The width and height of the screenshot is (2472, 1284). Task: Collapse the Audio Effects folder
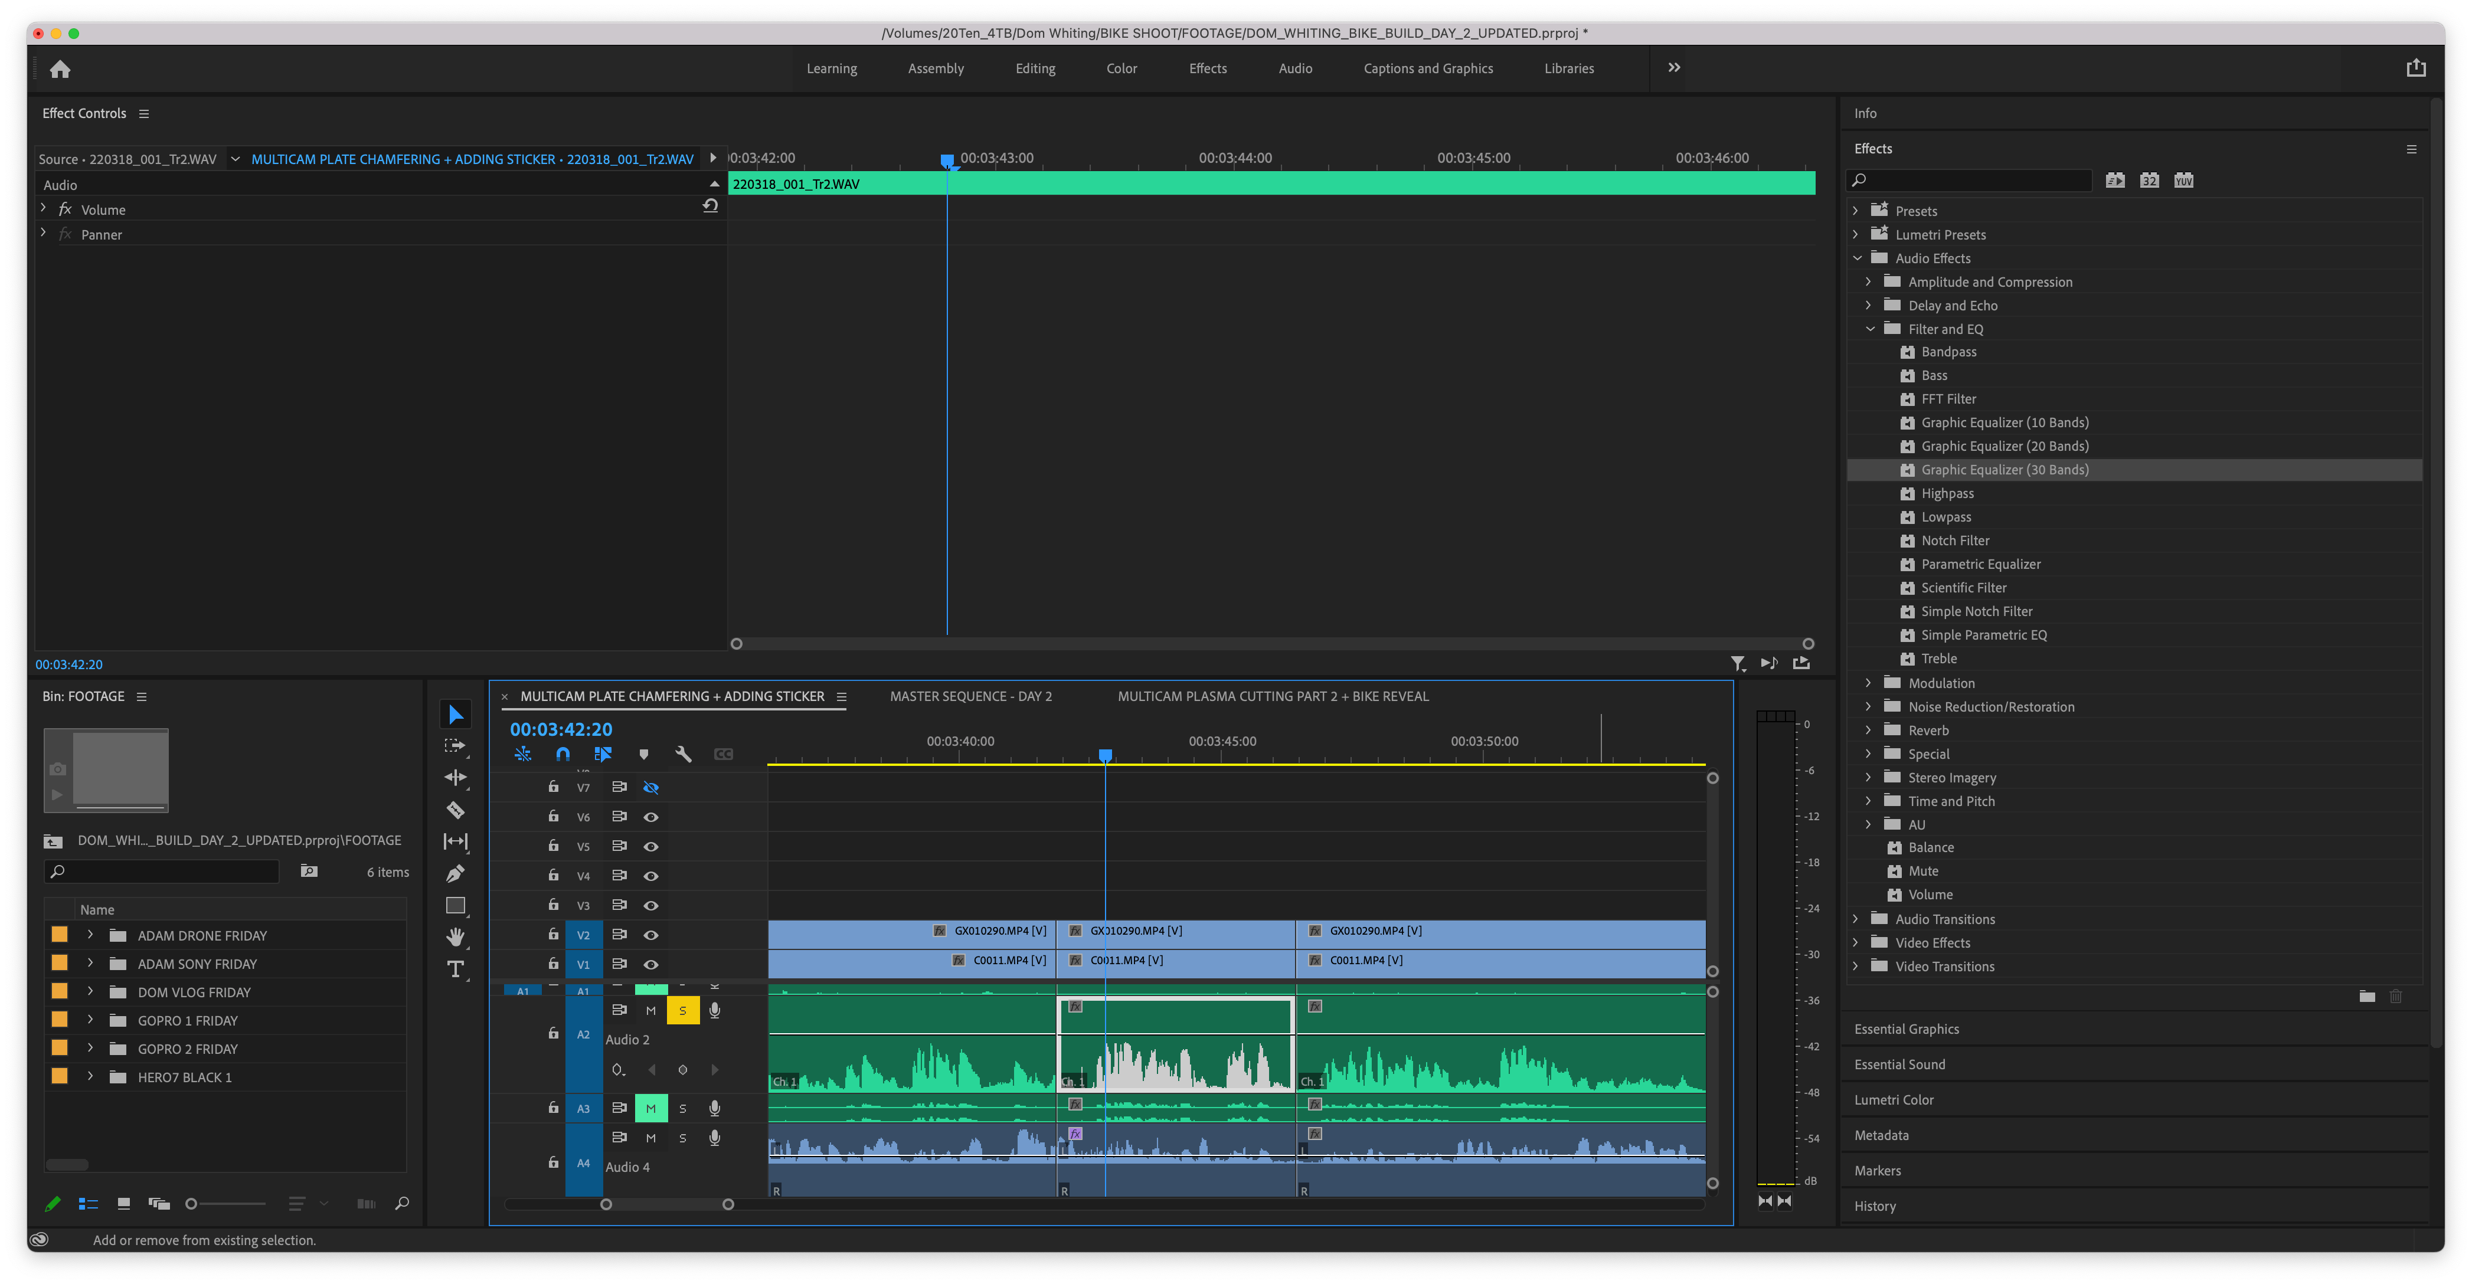point(1859,257)
